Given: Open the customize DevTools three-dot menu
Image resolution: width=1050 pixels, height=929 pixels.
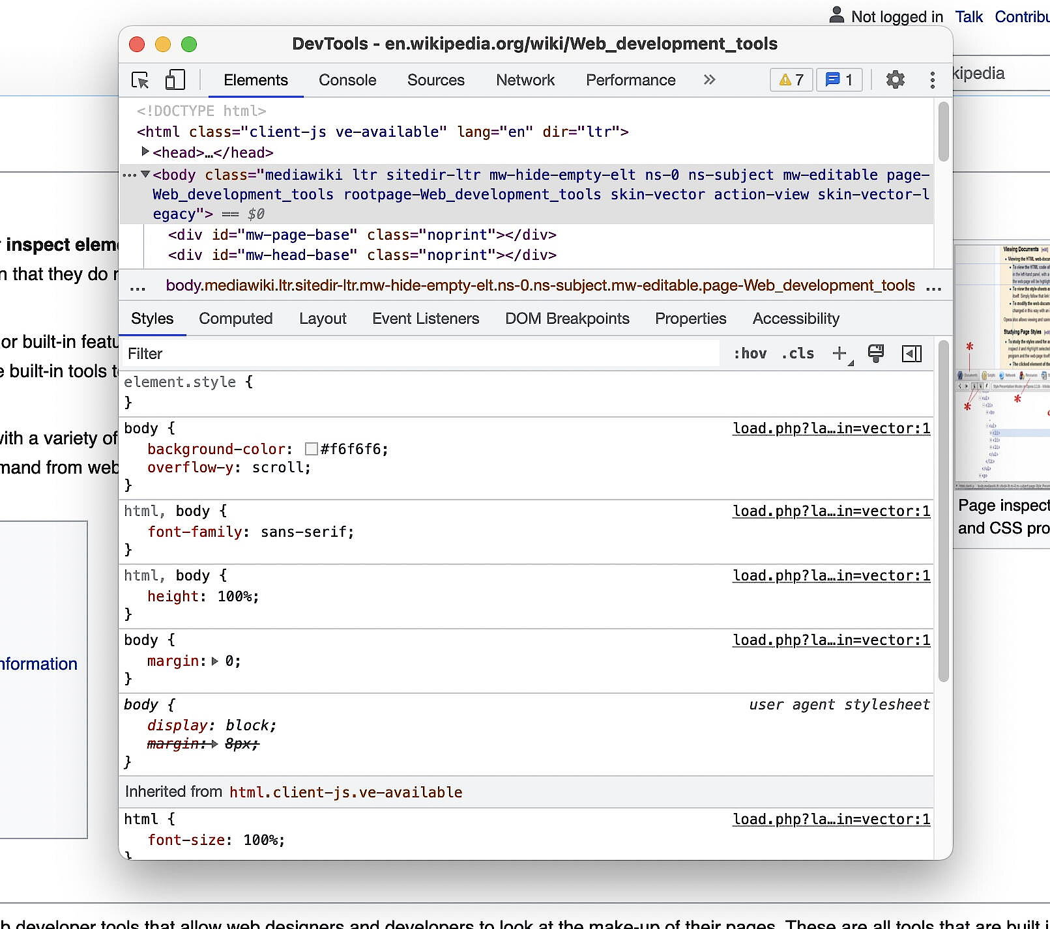Looking at the screenshot, I should click(x=932, y=79).
